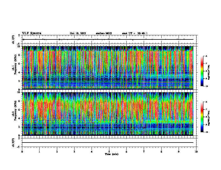Click inside the ch.1 spectrogram panel
Screen dimensions: 221x170
click(x=109, y=68)
